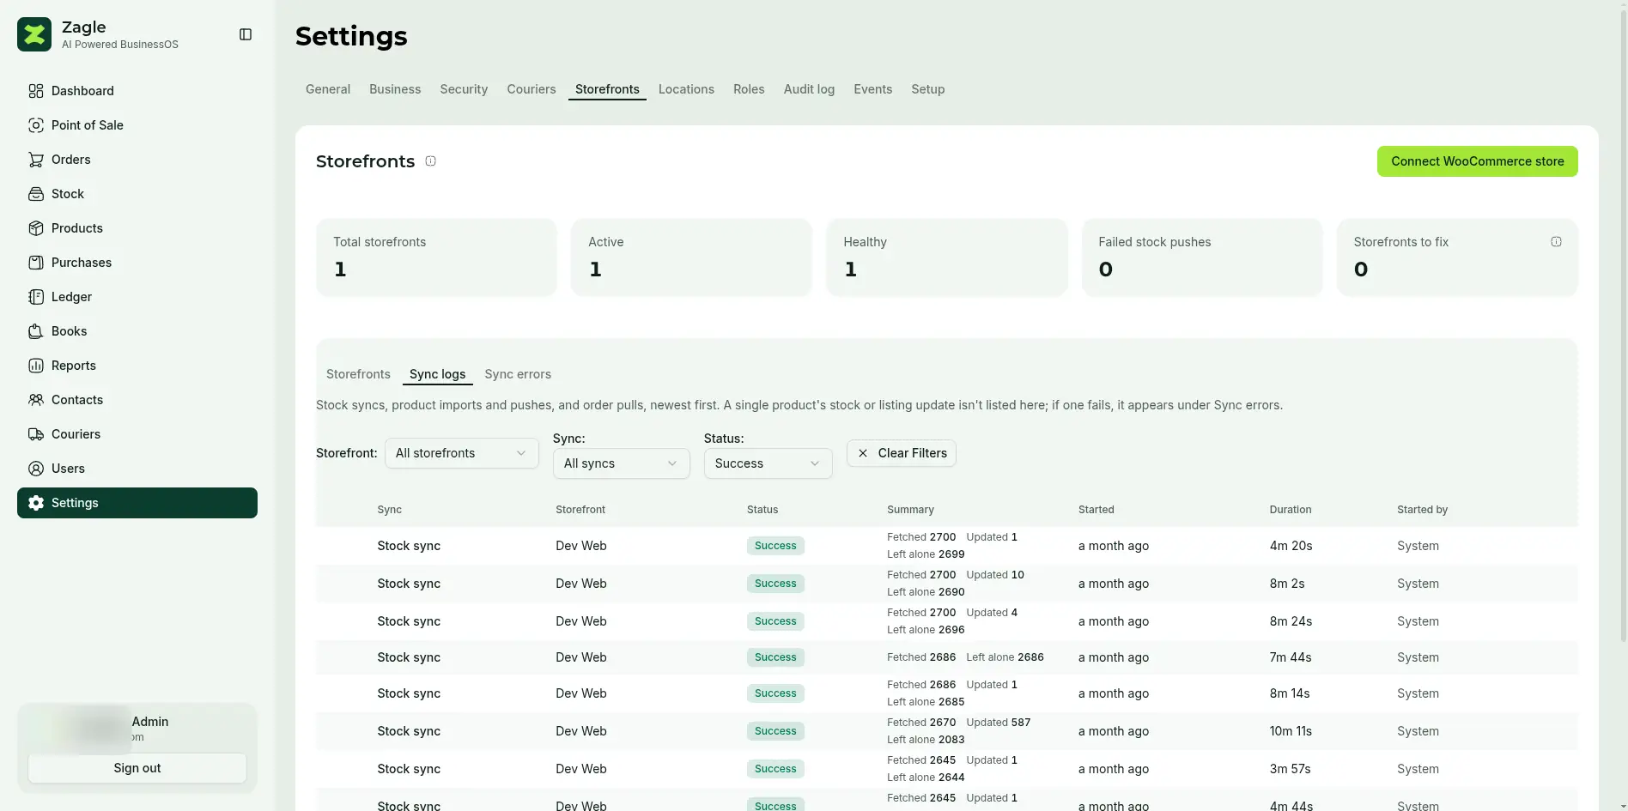Click 'Left alone 2696' summary text

(926, 630)
